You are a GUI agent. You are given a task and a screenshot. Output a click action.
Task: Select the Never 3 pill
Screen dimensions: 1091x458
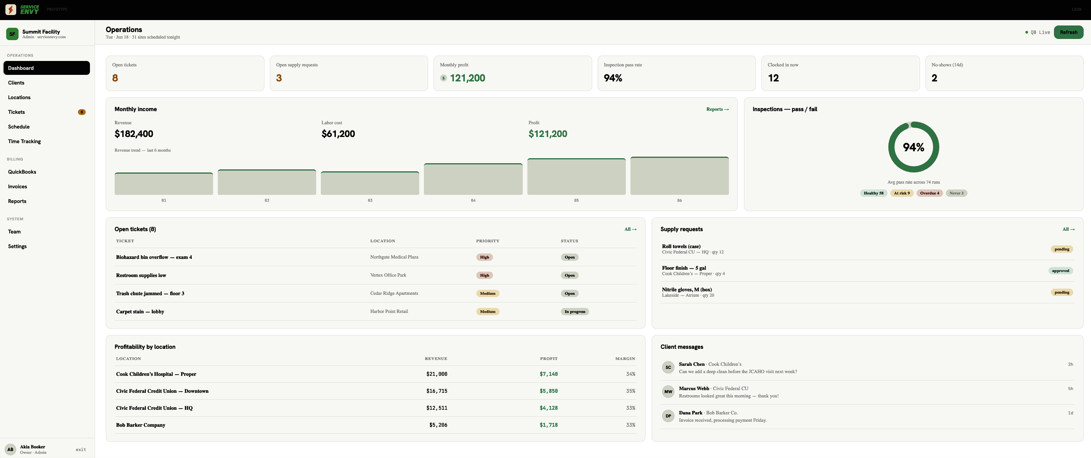click(956, 193)
